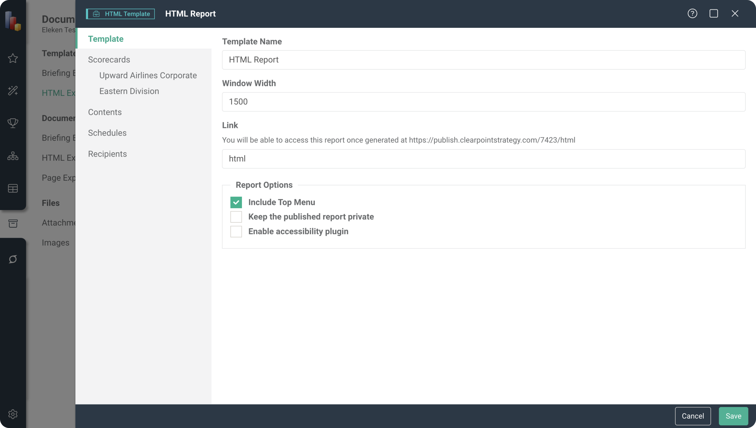Enable Keep the published report private
The image size is (756, 428).
236,217
